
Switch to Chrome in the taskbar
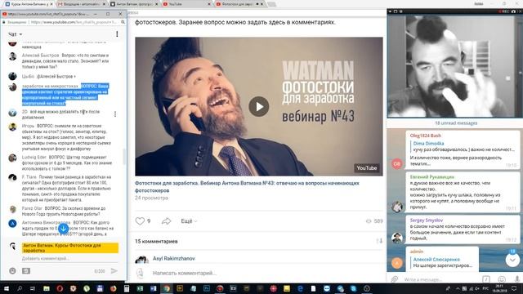click(x=167, y=288)
